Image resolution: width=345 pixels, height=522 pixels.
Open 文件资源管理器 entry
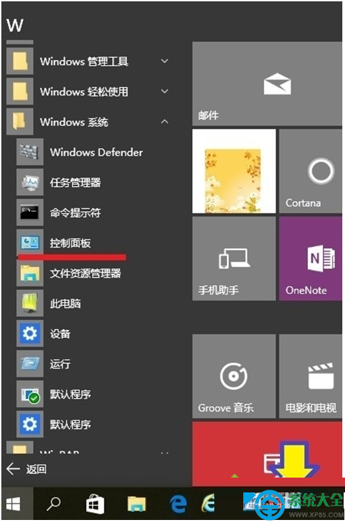pos(90,273)
